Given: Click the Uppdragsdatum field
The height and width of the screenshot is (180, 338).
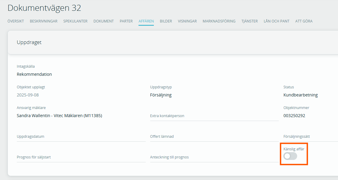Looking at the screenshot, I should [81, 137].
